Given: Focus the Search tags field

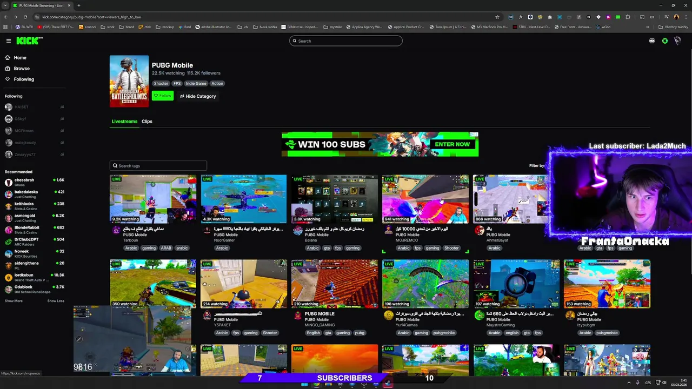Looking at the screenshot, I should 158,166.
